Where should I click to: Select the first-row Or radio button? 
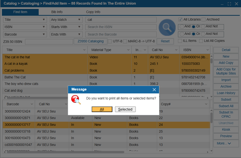[x=193, y=27]
